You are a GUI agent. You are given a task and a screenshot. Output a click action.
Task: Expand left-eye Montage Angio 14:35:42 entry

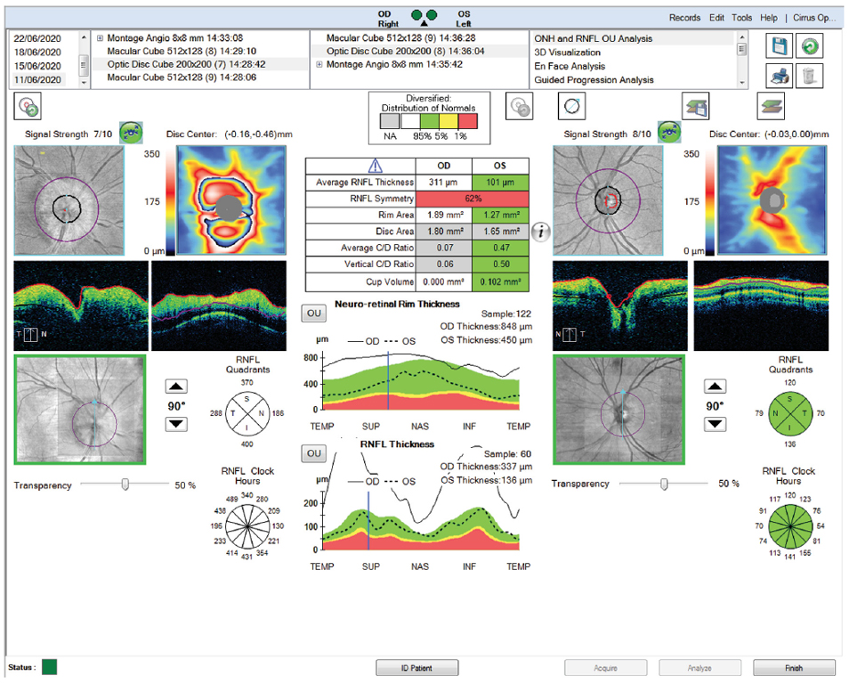click(319, 65)
